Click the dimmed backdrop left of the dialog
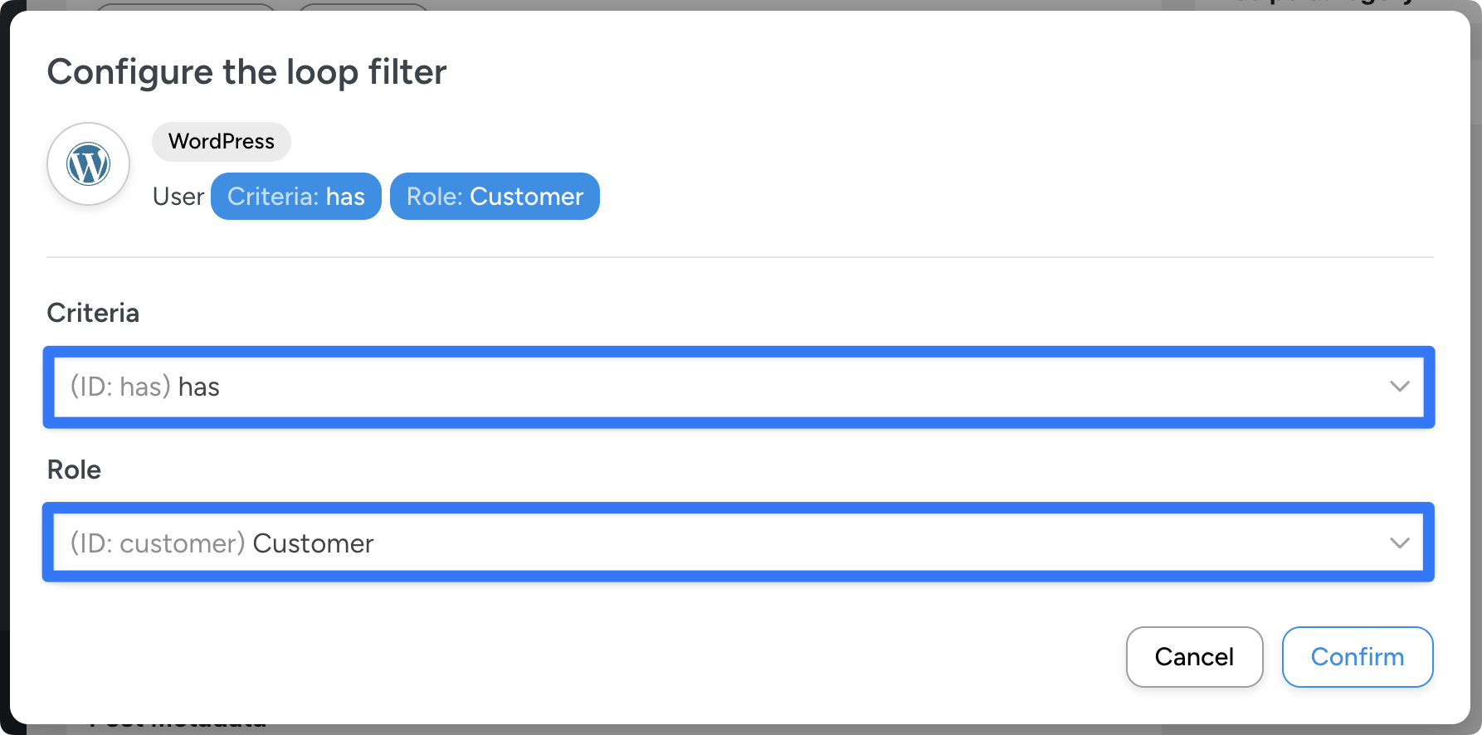 4,365
